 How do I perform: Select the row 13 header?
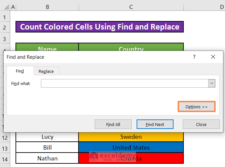(5, 148)
